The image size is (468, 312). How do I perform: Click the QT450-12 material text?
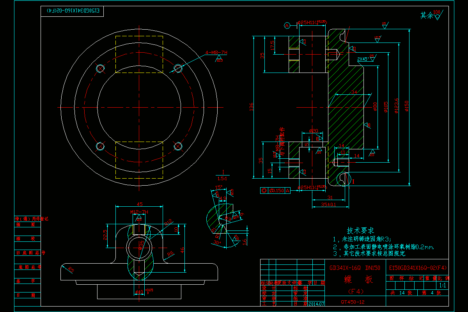353,302
